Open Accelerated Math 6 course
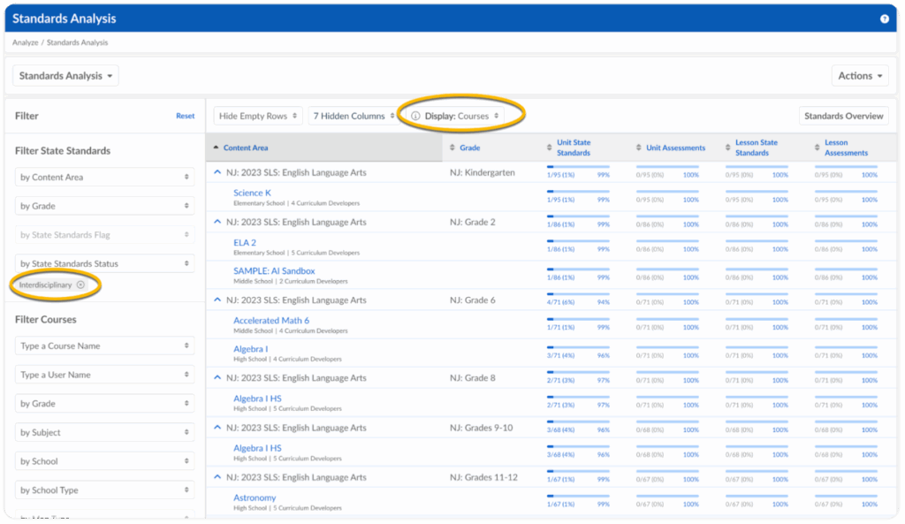 point(271,320)
